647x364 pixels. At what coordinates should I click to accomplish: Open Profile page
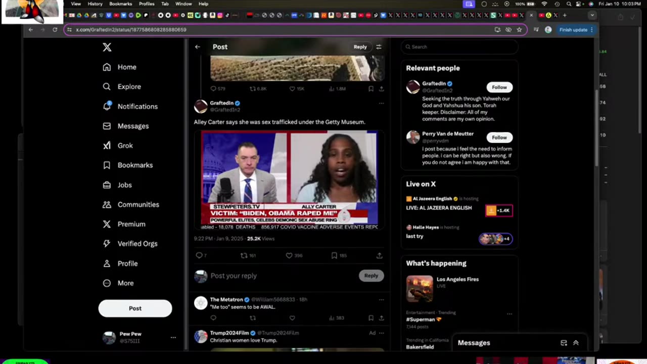[x=120, y=263]
